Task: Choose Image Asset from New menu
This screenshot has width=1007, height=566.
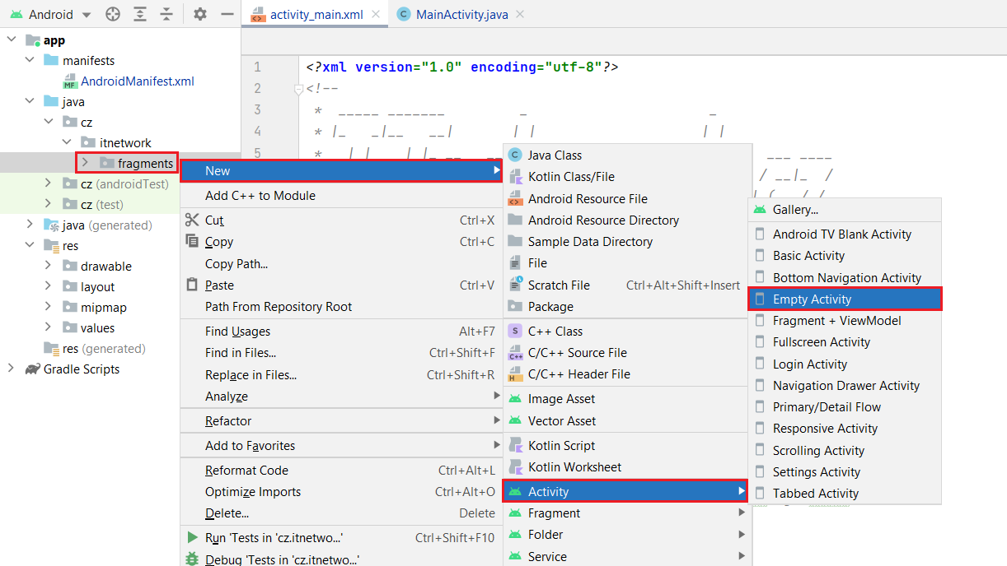Action: tap(561, 399)
